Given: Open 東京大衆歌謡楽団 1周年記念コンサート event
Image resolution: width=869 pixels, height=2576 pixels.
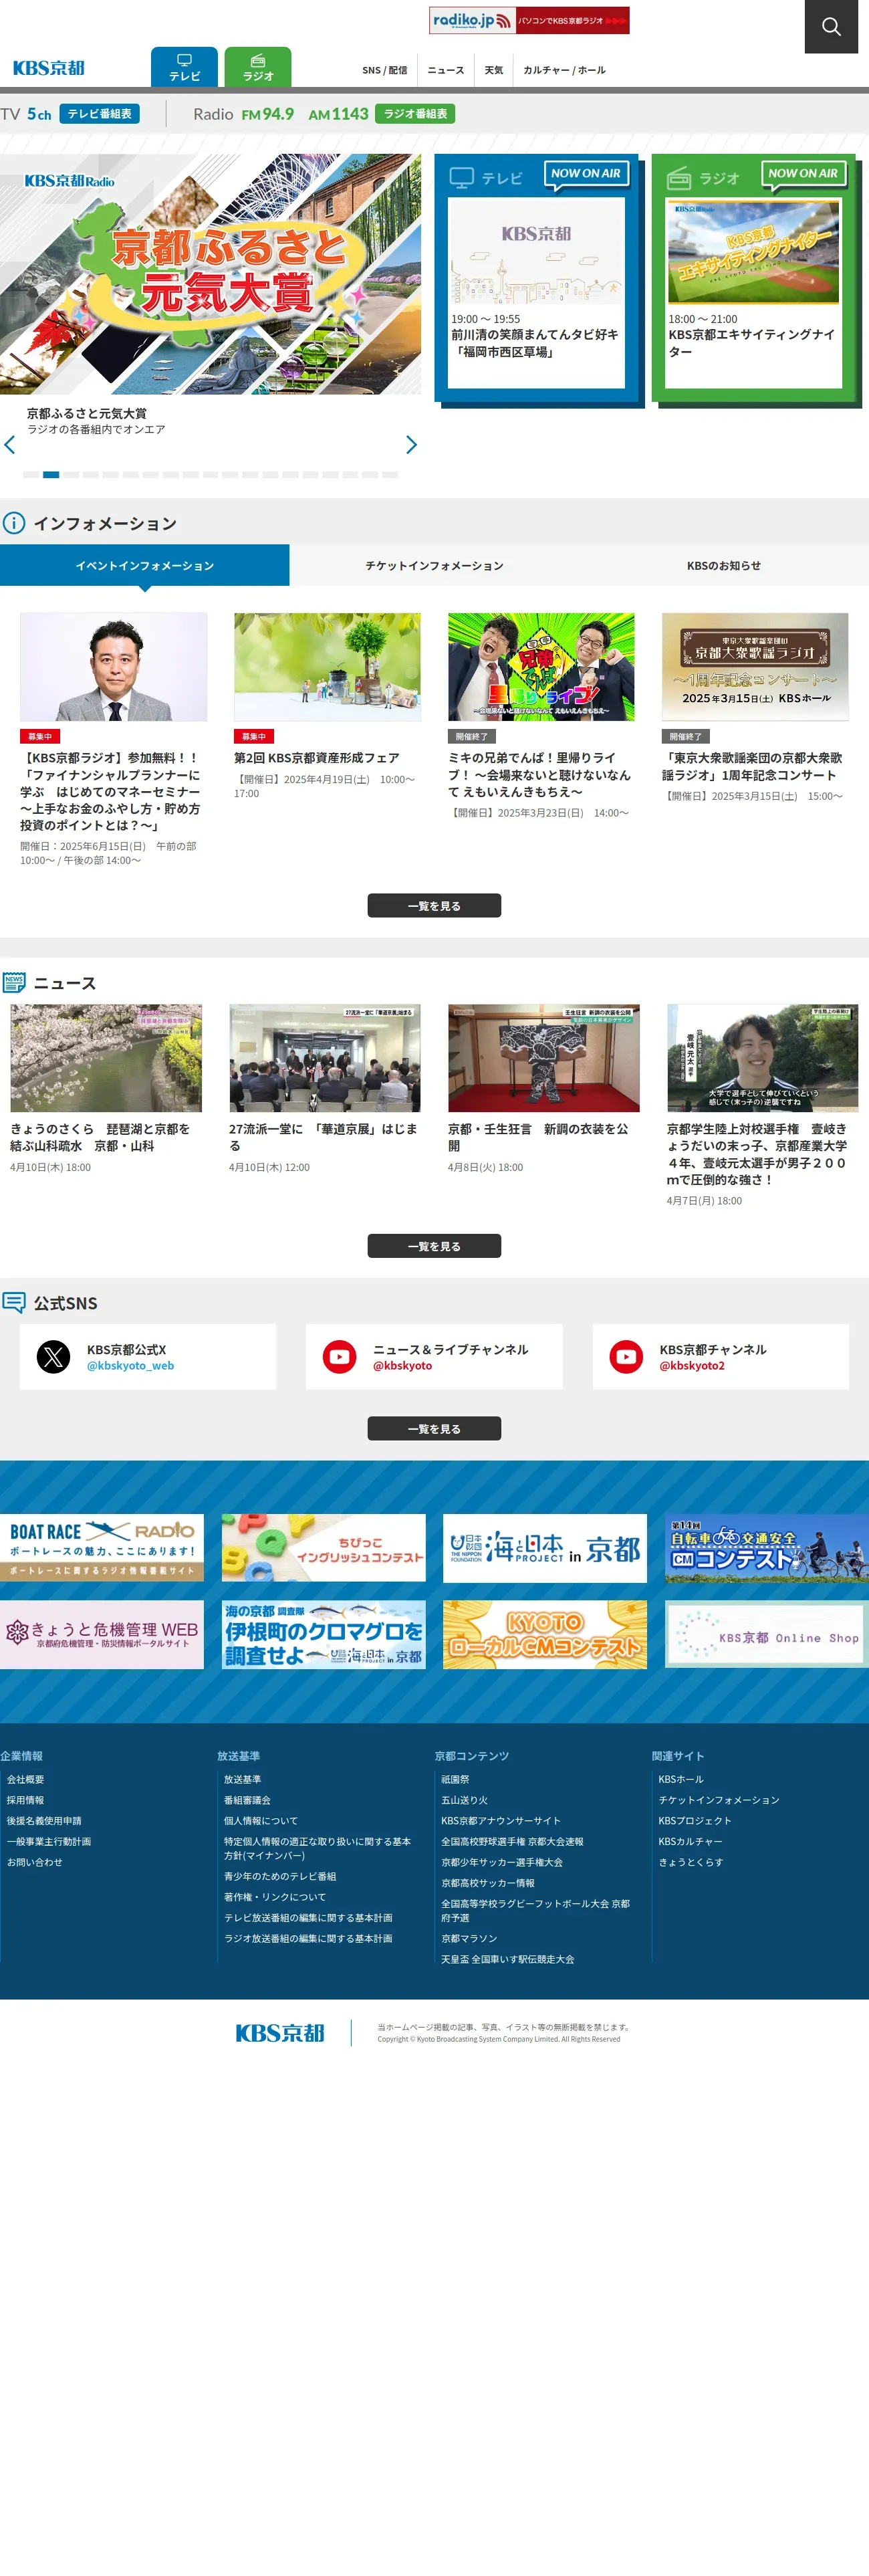Looking at the screenshot, I should coord(755,708).
